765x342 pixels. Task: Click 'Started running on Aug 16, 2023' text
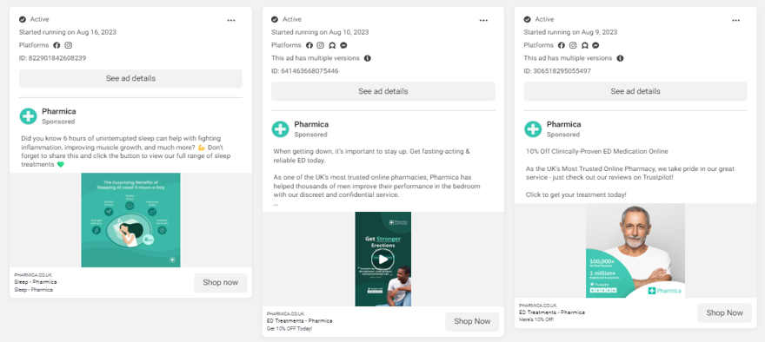[x=68, y=32]
